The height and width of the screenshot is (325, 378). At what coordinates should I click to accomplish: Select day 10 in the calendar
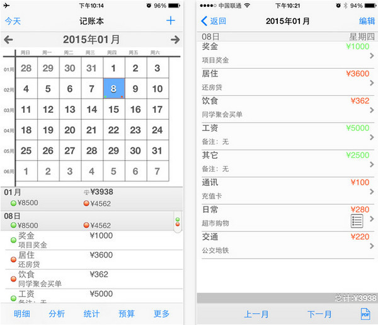pos(157,88)
